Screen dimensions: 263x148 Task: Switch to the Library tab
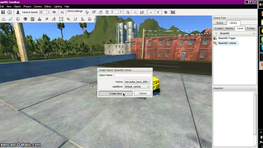click(233, 23)
